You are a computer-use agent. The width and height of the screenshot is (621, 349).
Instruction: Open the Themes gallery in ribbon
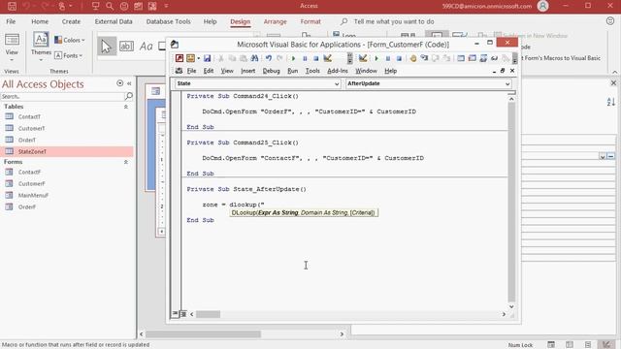click(x=41, y=48)
